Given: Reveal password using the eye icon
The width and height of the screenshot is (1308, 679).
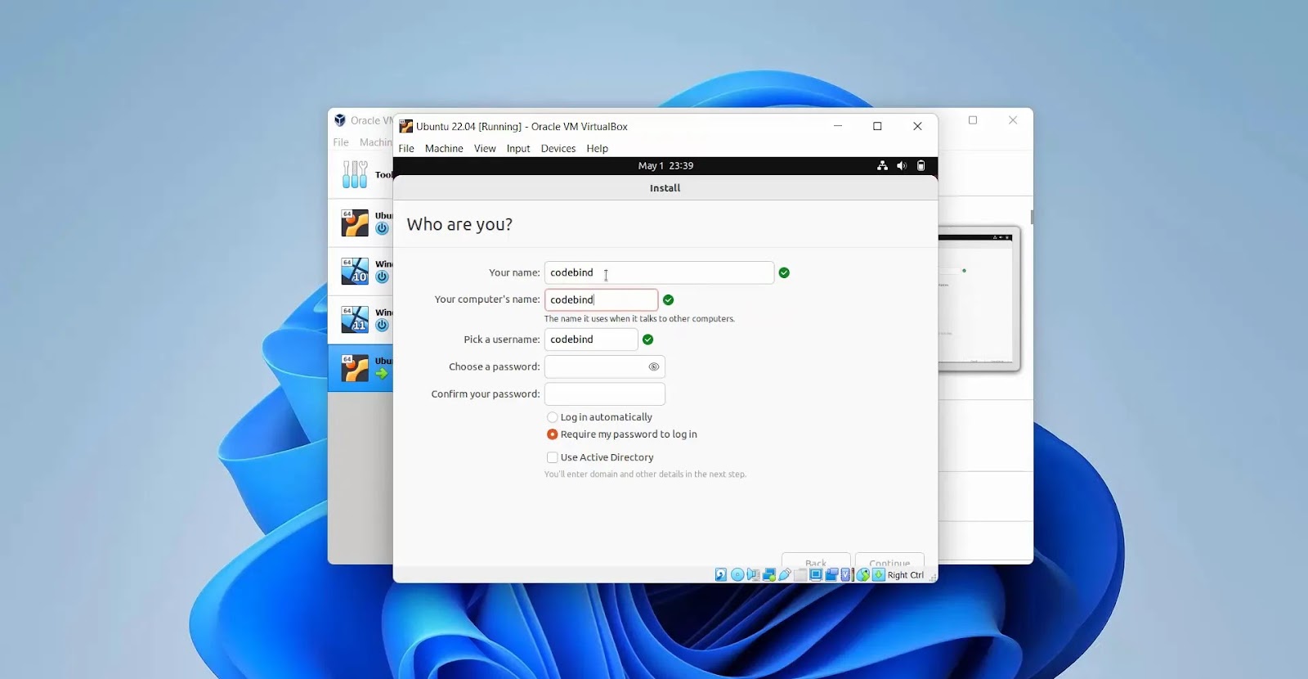Looking at the screenshot, I should (x=654, y=366).
